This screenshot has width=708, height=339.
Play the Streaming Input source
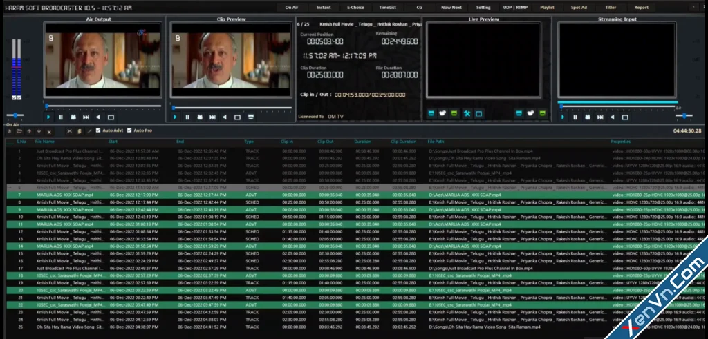[563, 117]
